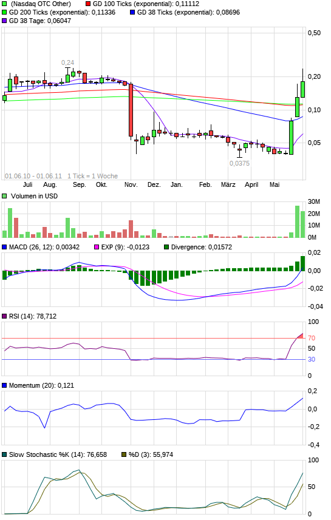Click the '1 Tick = 1 Woche' text
Screen dimensions: 331x520
93,176
